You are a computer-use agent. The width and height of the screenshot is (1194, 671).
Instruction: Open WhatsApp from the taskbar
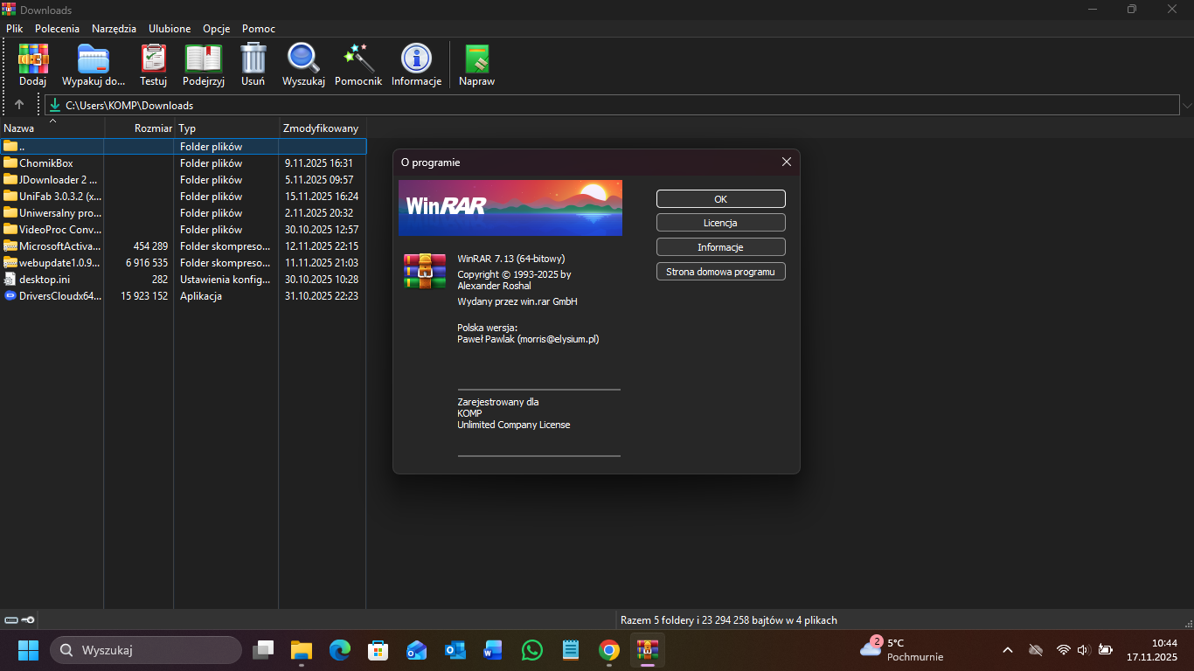pyautogui.click(x=531, y=650)
